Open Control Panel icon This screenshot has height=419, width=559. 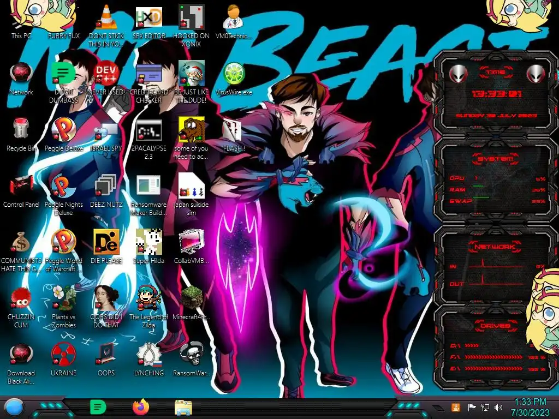coord(21,185)
